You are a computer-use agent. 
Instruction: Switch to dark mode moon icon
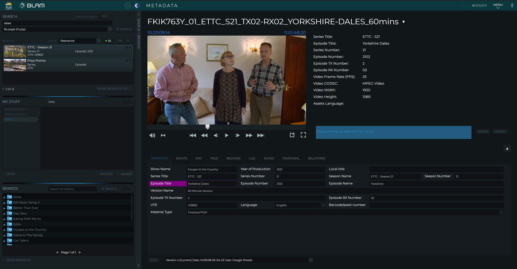tap(137, 5)
